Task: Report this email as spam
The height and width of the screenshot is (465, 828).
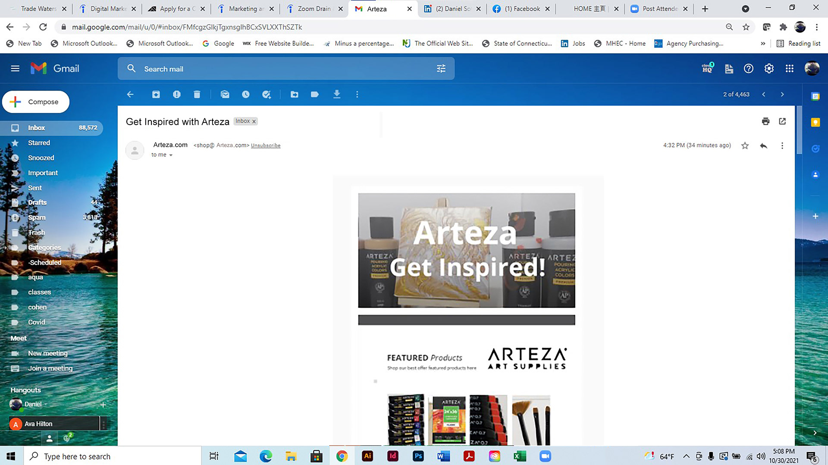Action: coord(177,94)
